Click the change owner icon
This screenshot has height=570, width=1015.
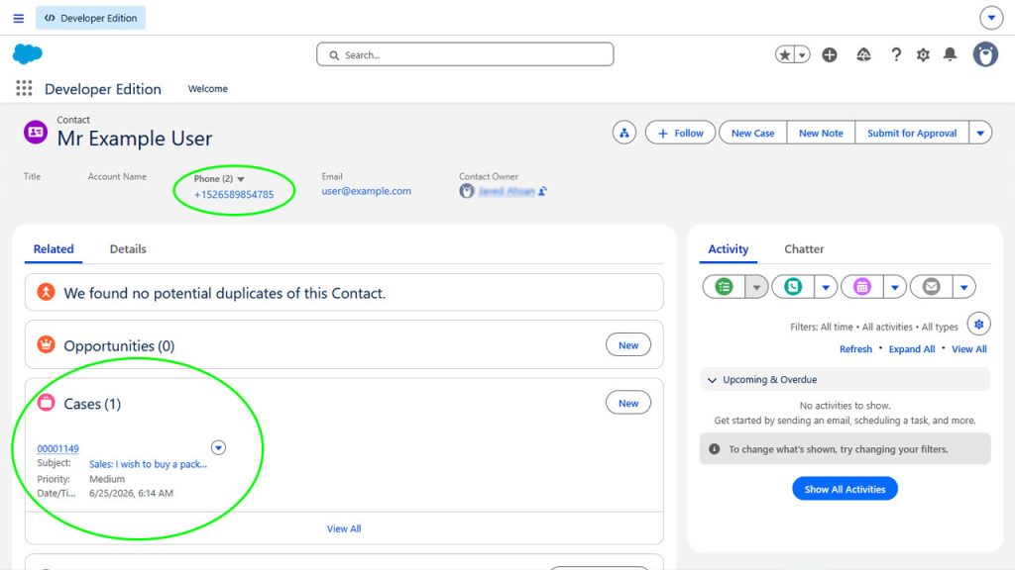[x=542, y=191]
